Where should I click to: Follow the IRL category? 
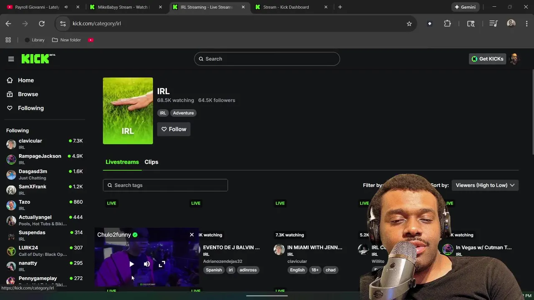tap(174, 129)
